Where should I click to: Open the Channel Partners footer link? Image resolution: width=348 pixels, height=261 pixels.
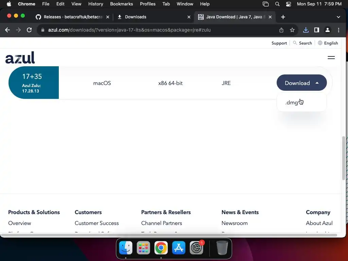point(161,223)
